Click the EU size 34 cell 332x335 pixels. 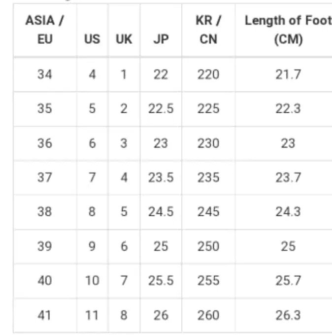click(x=45, y=74)
